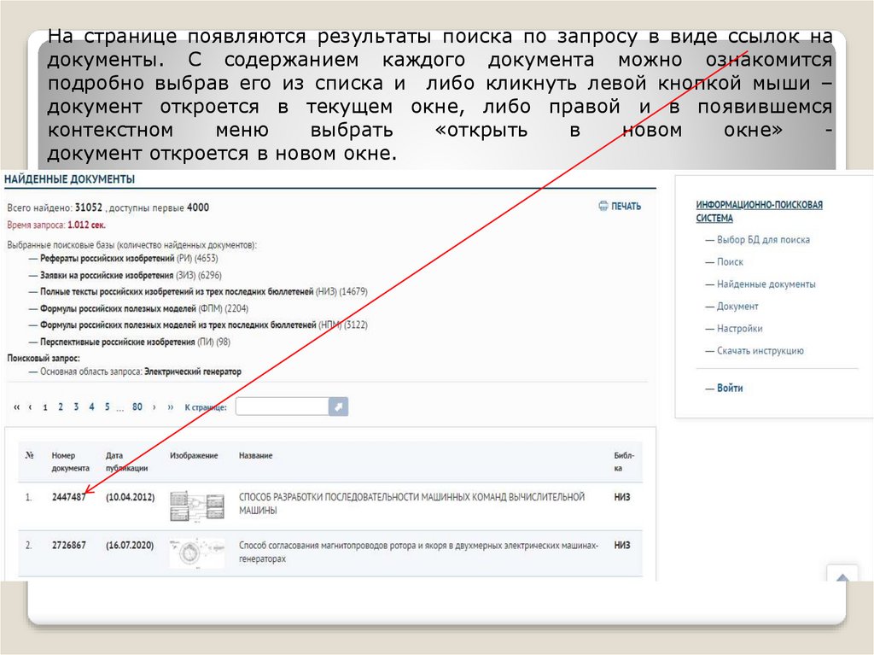
Task: Open results page 3
Action: [76, 407]
